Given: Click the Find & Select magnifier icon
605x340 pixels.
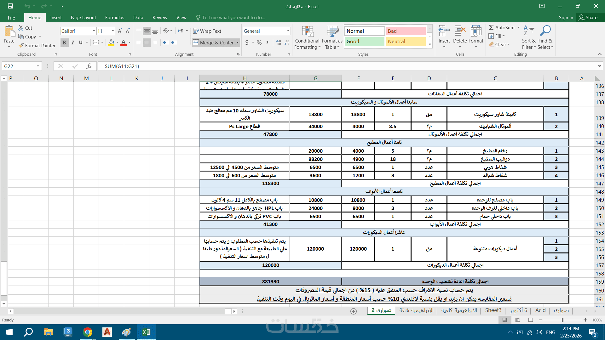Looking at the screenshot, I should tap(545, 31).
